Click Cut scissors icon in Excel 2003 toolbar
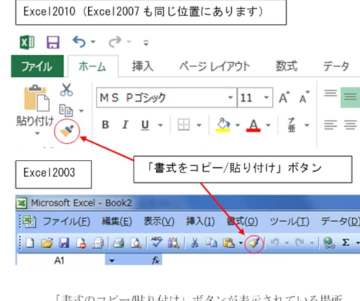The width and height of the screenshot is (360, 301). click(194, 243)
